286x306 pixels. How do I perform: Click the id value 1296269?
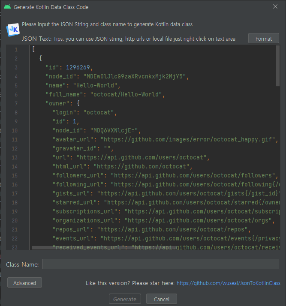(x=79, y=68)
